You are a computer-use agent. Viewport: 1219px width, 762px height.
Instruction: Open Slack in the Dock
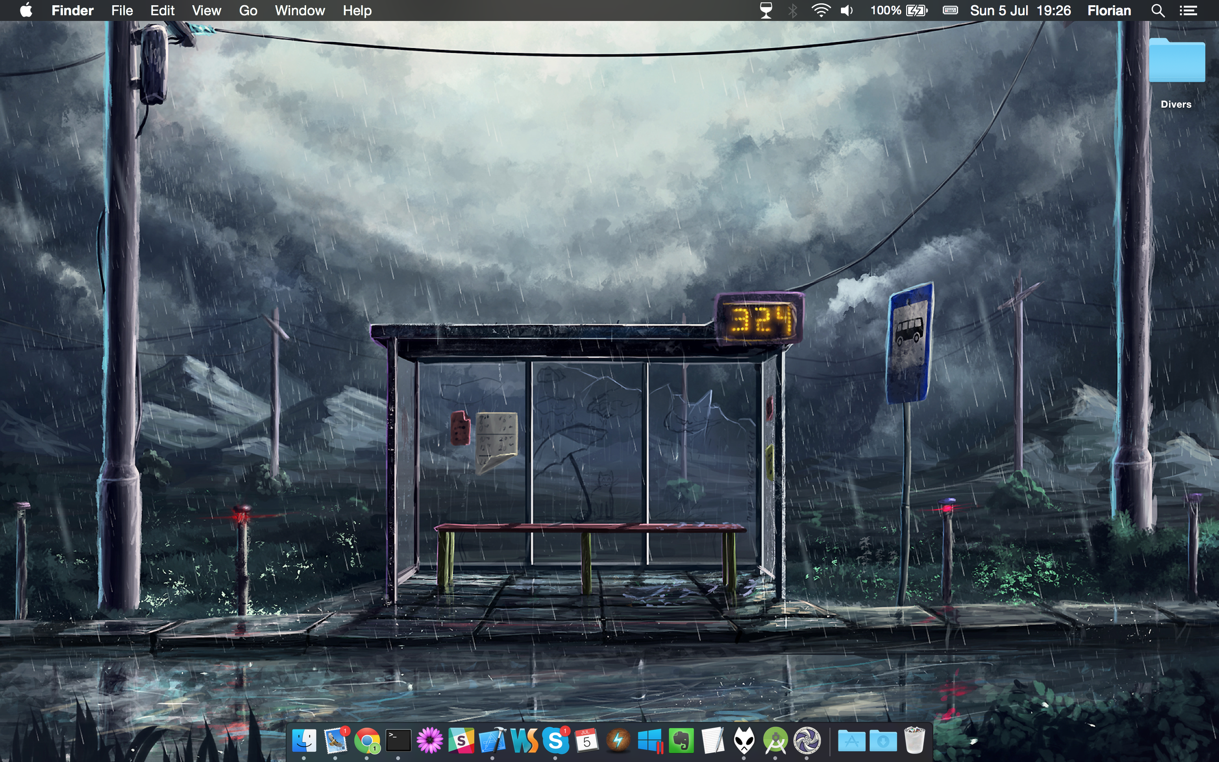tap(461, 740)
